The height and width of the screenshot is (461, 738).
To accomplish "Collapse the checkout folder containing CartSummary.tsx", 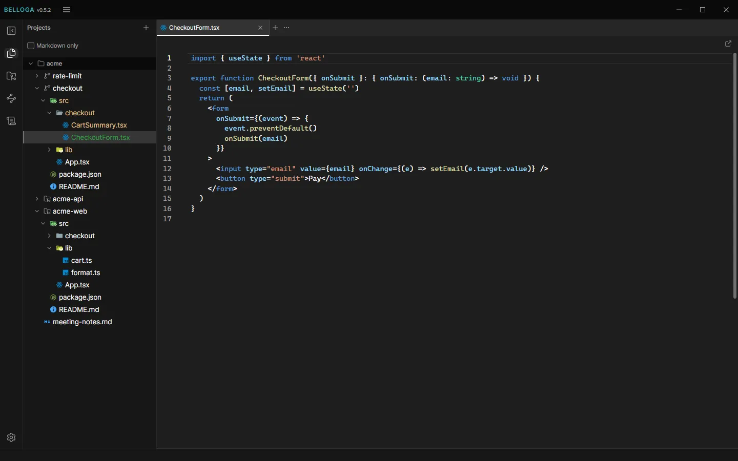I will pos(49,113).
